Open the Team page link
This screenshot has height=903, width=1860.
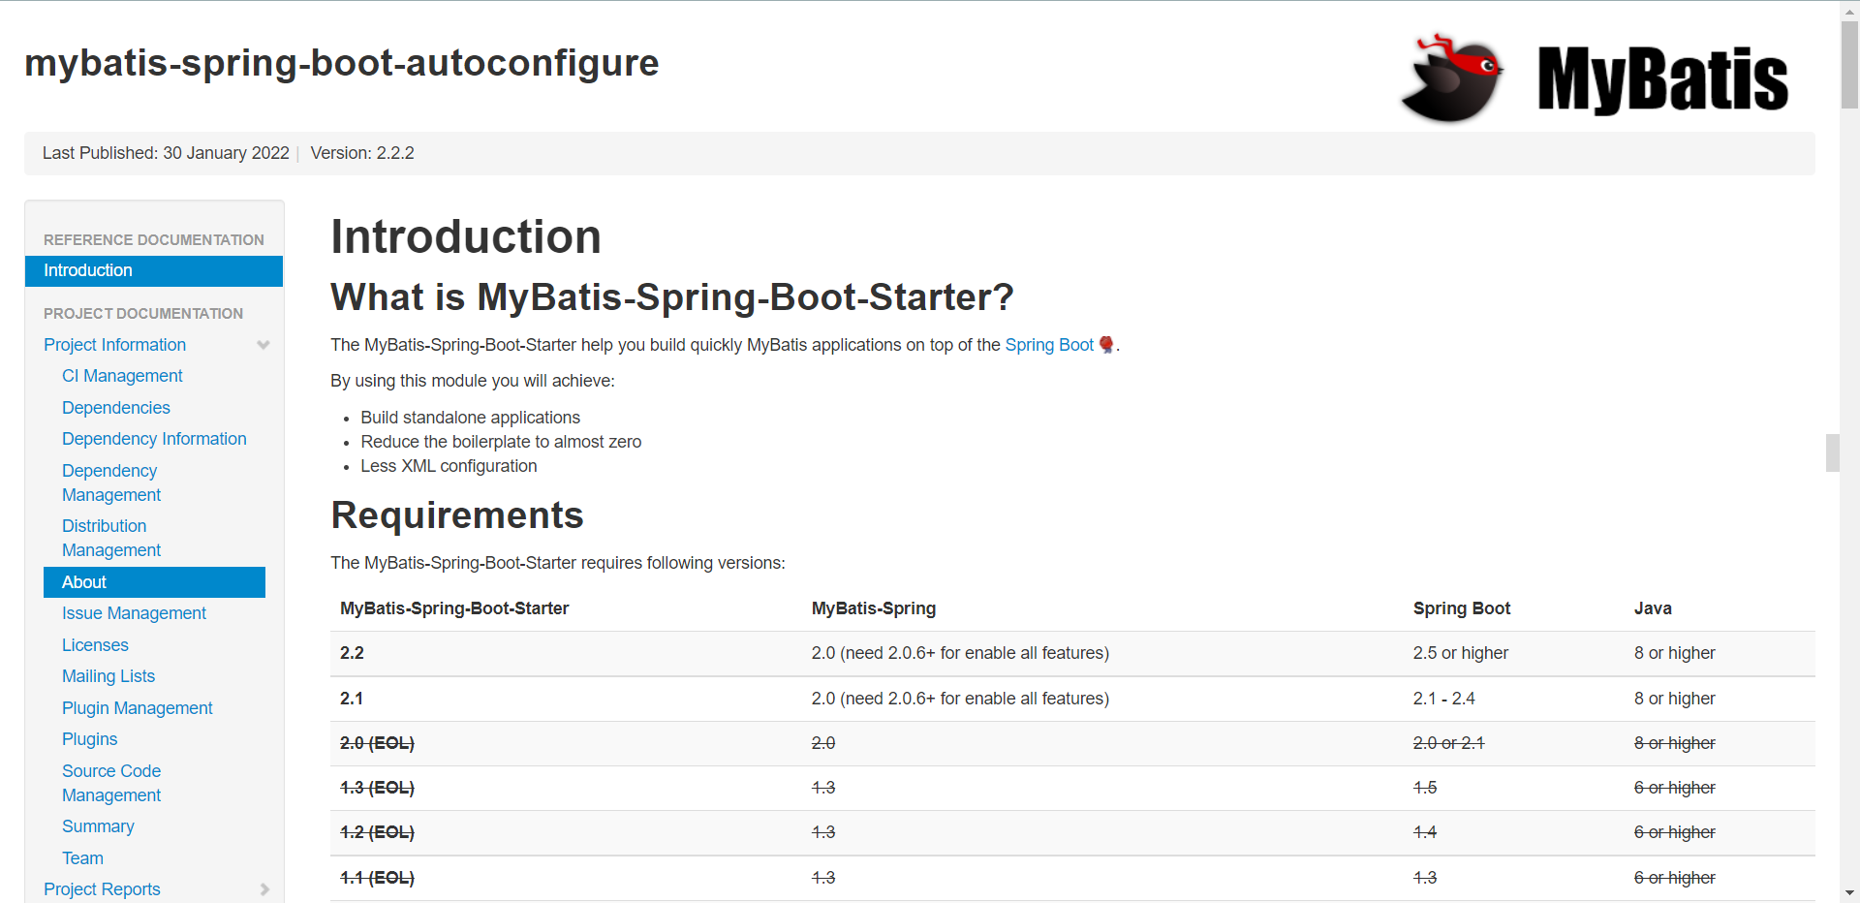pyautogui.click(x=82, y=858)
